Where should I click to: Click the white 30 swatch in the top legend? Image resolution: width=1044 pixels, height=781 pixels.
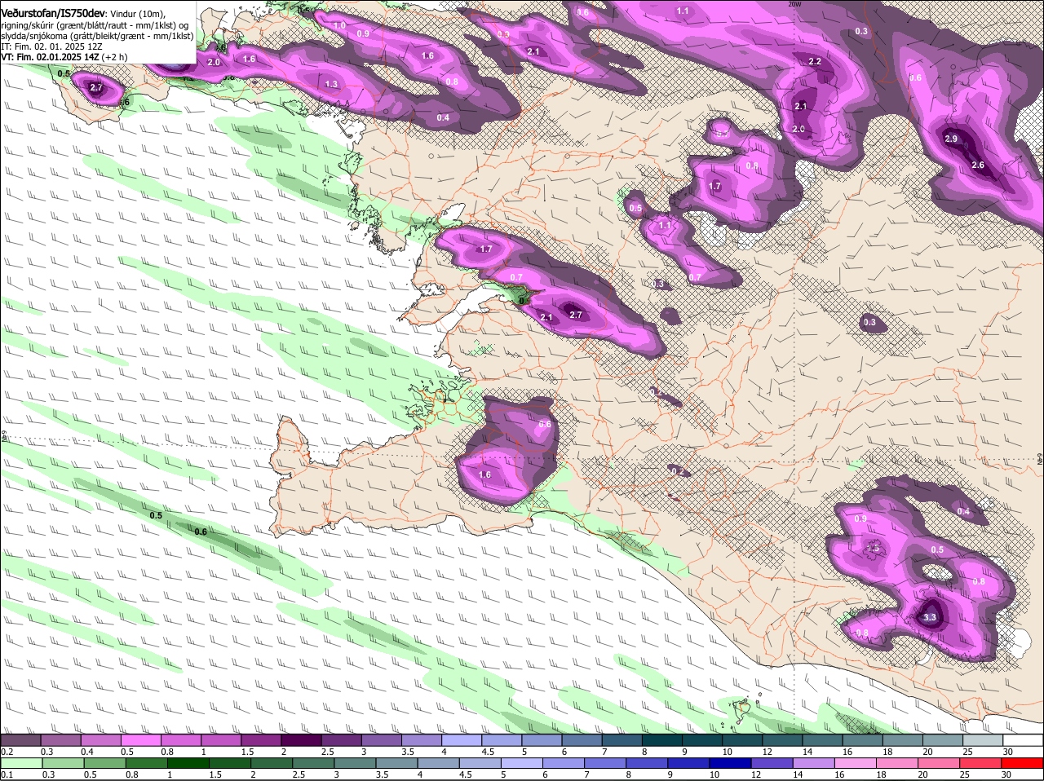pos(1024,740)
